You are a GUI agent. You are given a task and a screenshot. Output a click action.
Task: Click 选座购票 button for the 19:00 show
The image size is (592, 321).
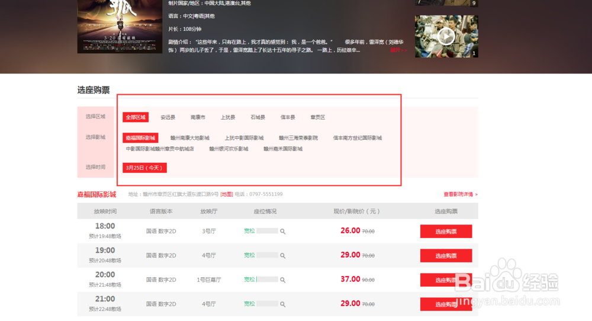coord(446,256)
